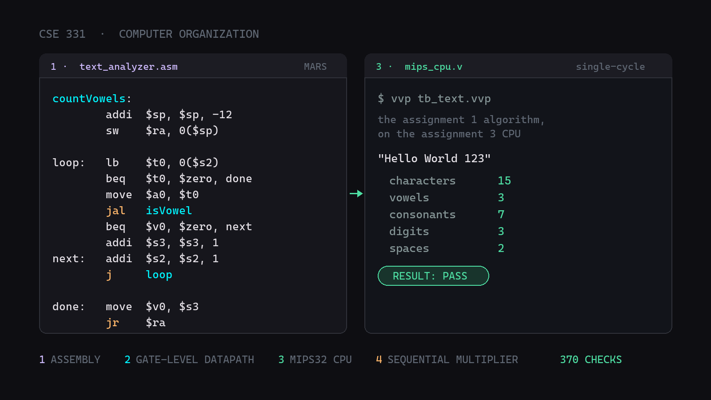Click the single-cycle label in right panel
The width and height of the screenshot is (711, 400).
coord(611,67)
